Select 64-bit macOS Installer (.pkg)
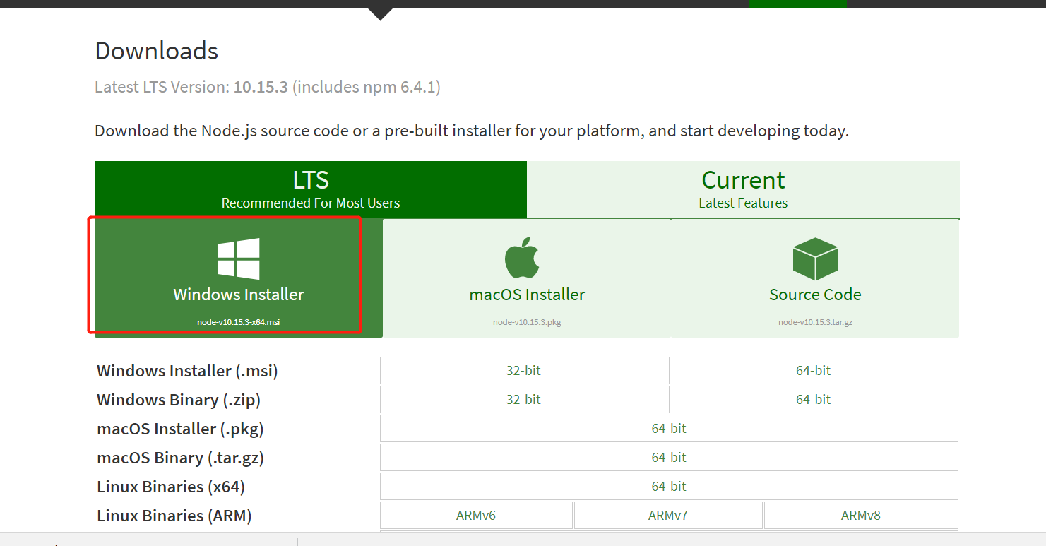The width and height of the screenshot is (1046, 546). click(x=669, y=428)
